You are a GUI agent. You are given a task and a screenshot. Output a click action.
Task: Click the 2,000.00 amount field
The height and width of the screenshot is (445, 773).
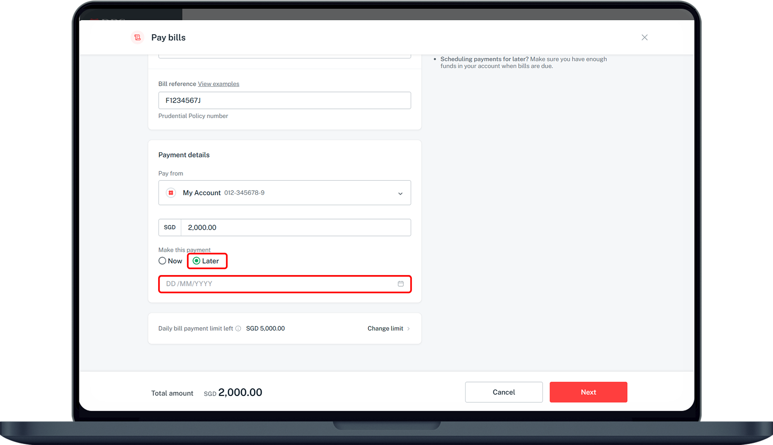[296, 228]
